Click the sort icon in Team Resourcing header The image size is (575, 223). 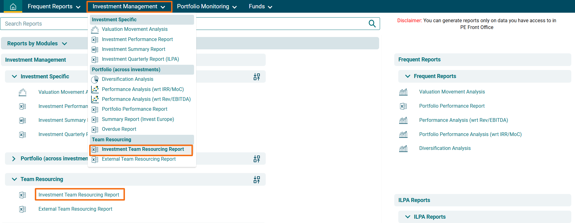[256, 180]
